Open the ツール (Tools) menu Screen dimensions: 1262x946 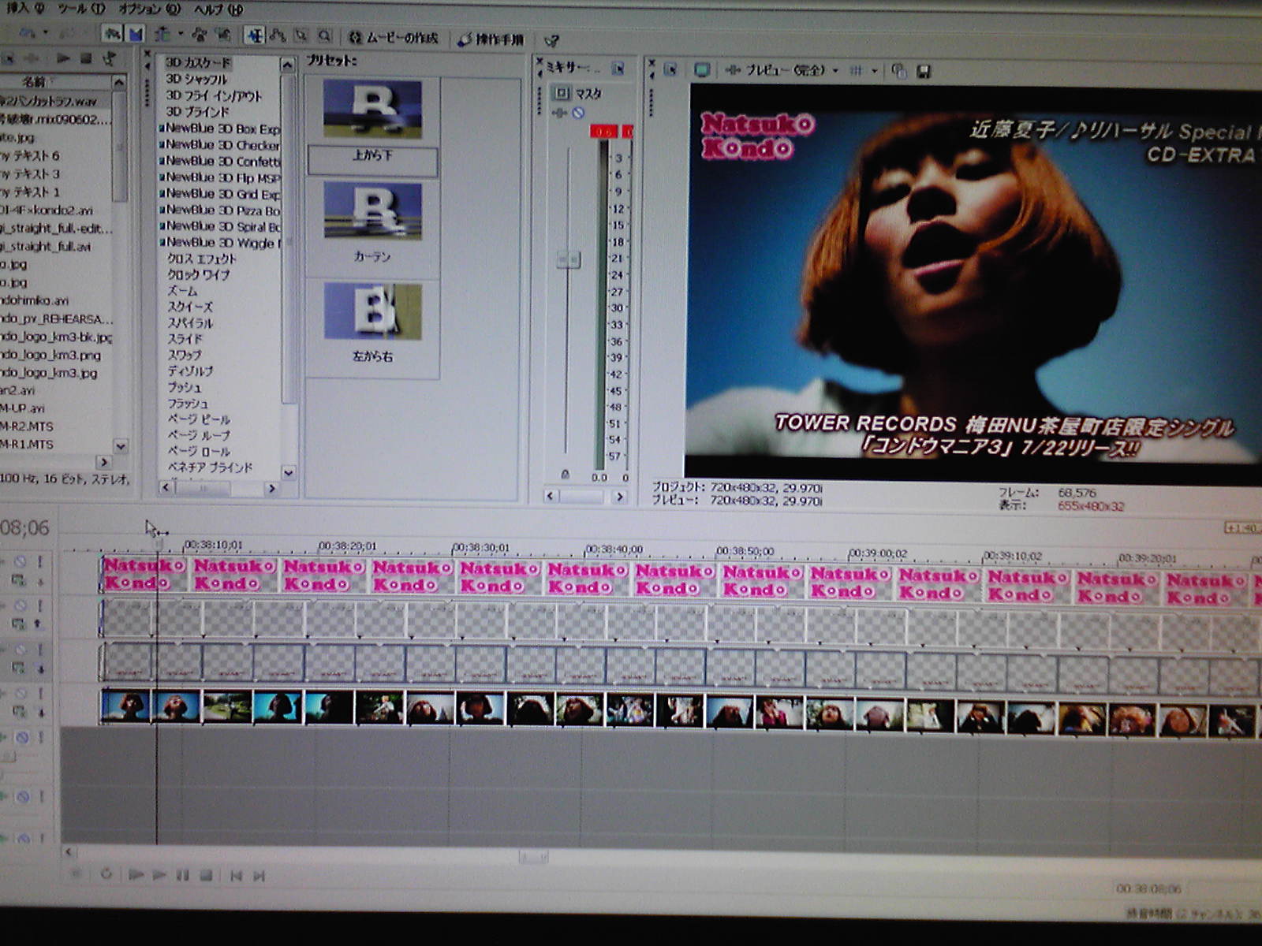click(80, 9)
